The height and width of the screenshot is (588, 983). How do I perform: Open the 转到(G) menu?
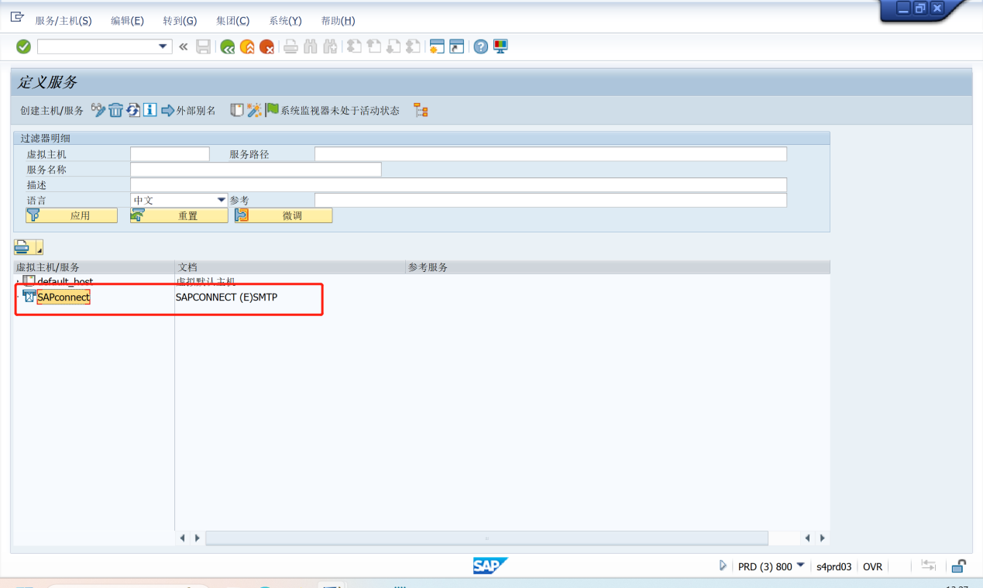tap(180, 21)
